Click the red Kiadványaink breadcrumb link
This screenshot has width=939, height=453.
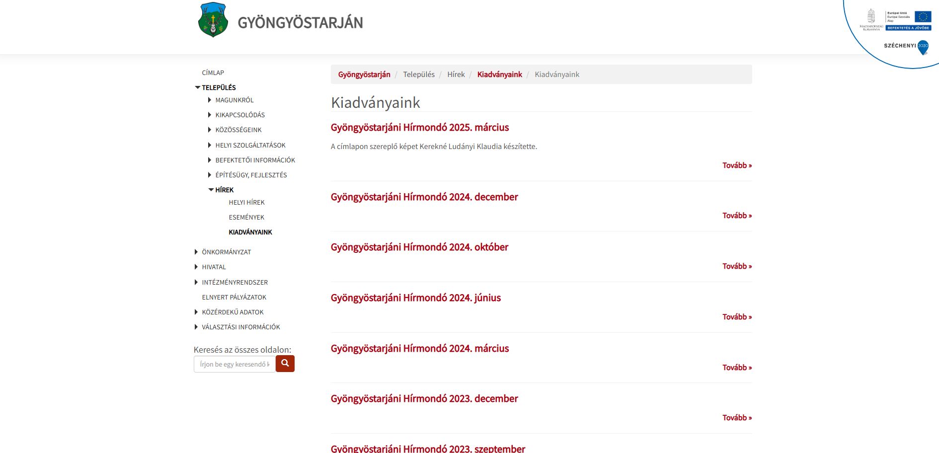[500, 75]
